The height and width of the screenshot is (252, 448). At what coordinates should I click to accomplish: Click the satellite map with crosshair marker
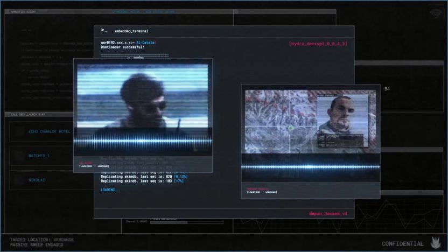pyautogui.click(x=281, y=122)
